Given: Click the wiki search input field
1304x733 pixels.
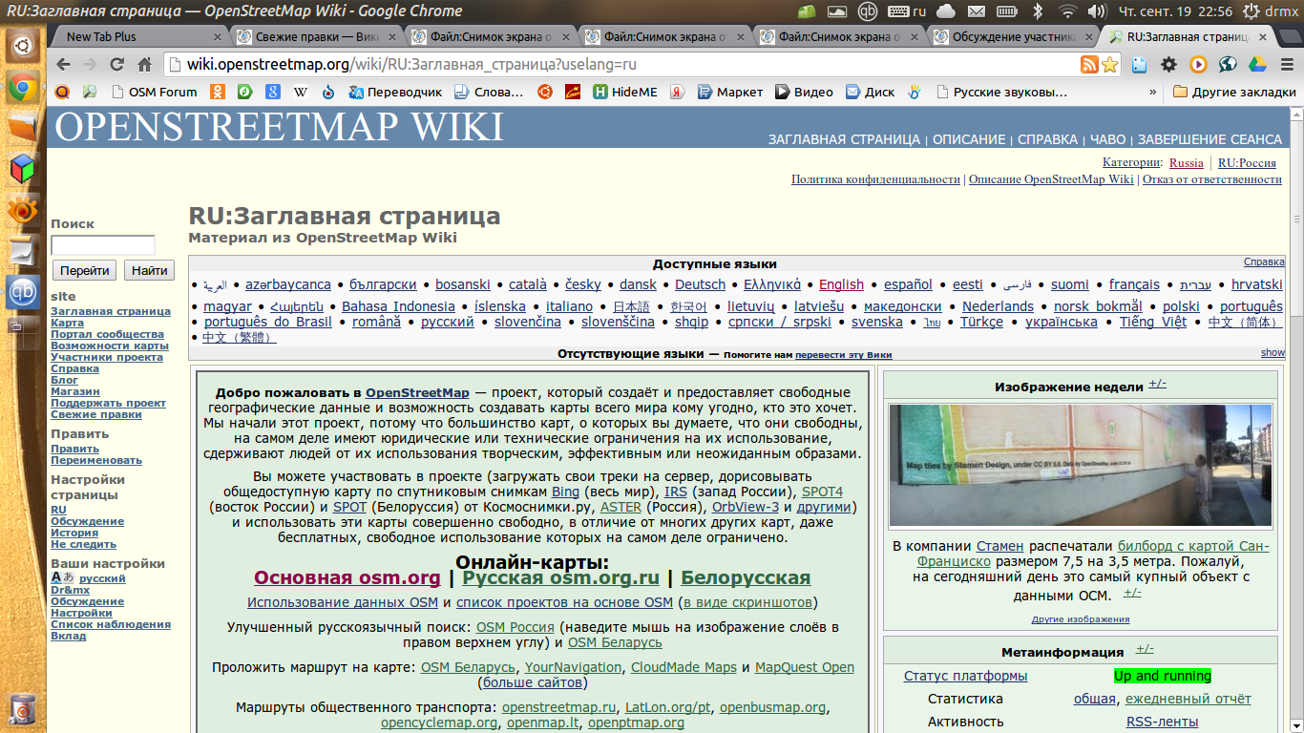Looking at the screenshot, I should 103,245.
